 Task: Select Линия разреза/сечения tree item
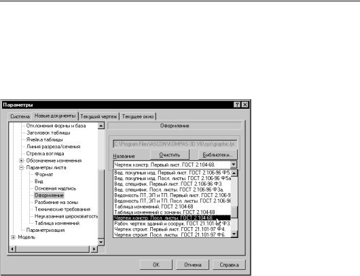coord(53,146)
